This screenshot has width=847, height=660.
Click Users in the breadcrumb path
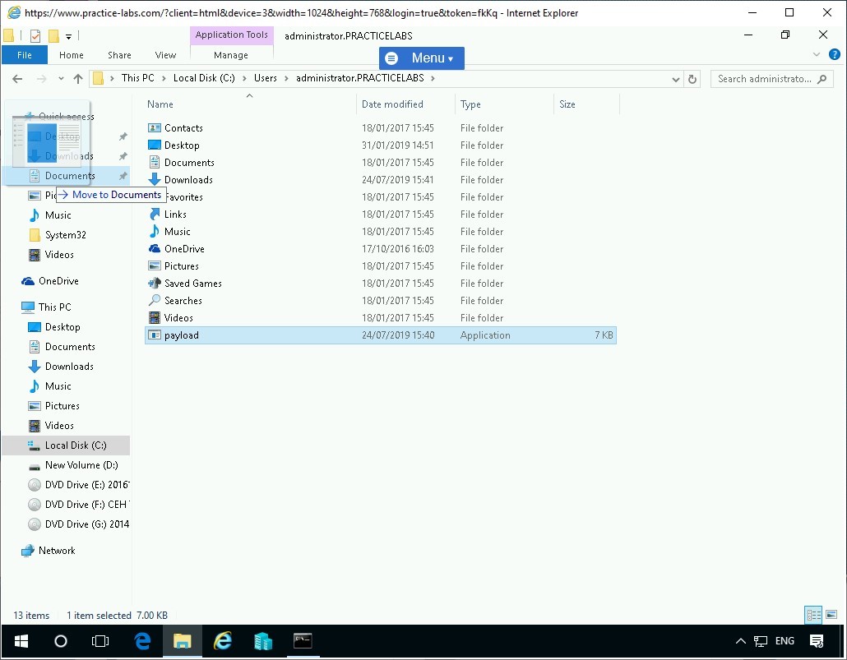click(x=266, y=78)
